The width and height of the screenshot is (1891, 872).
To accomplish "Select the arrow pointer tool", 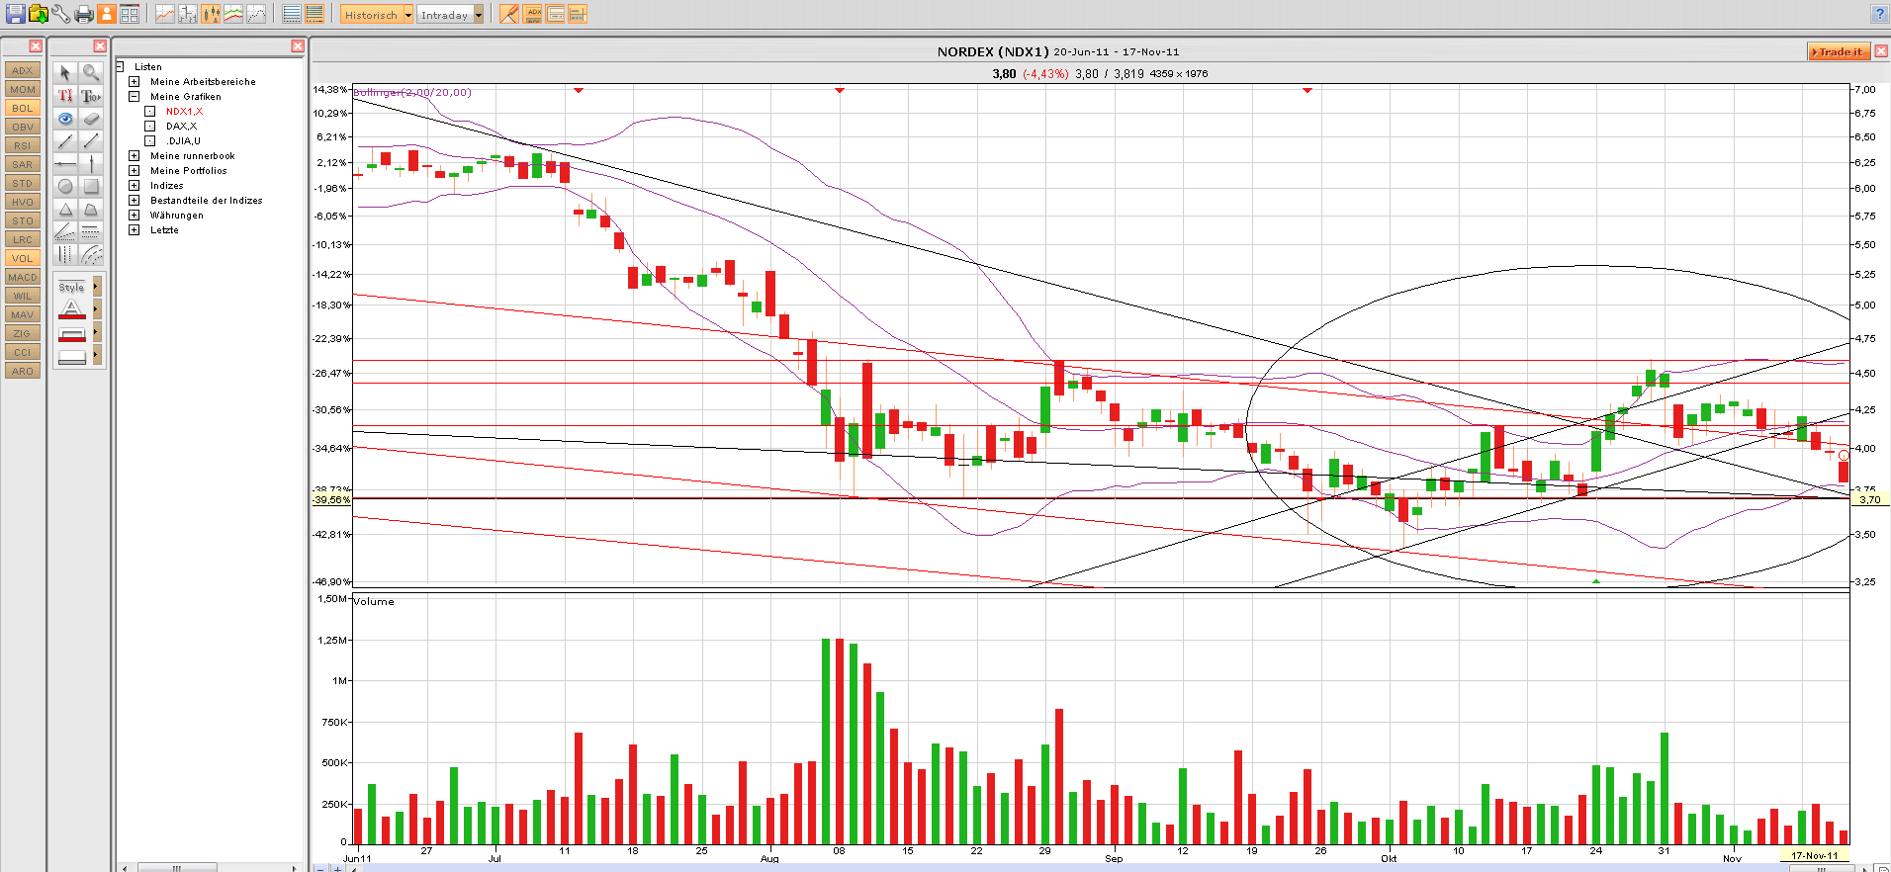I will click(x=65, y=72).
